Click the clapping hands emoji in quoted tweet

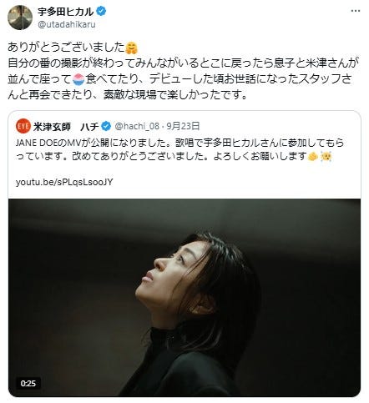313,157
